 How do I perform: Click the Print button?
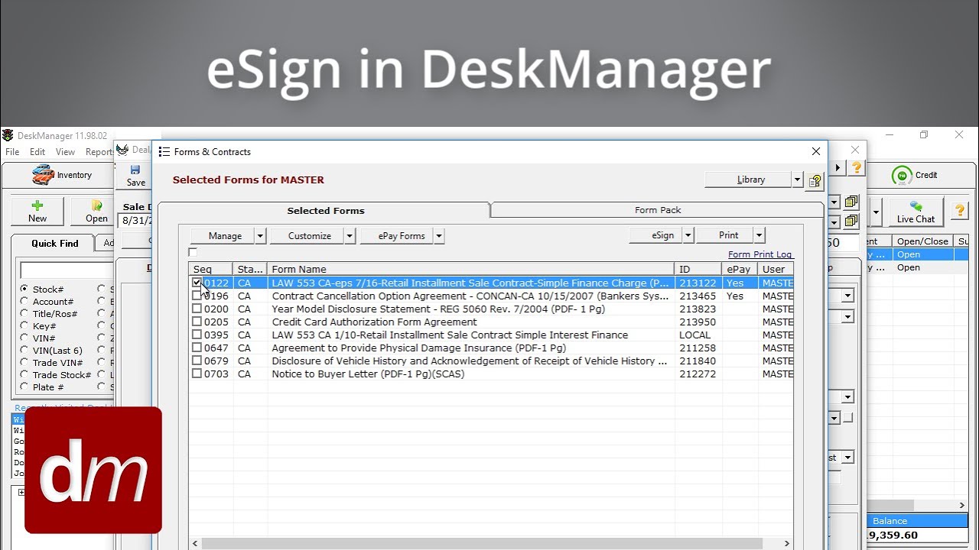(725, 235)
